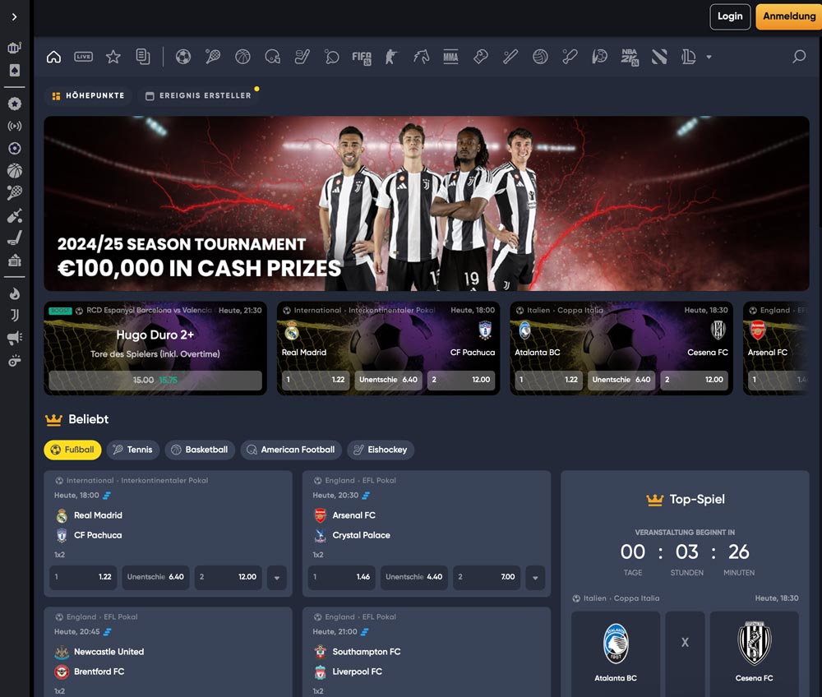This screenshot has width=822, height=697.
Task: Go to the home icon in the sports toolbar
Action: tap(54, 57)
